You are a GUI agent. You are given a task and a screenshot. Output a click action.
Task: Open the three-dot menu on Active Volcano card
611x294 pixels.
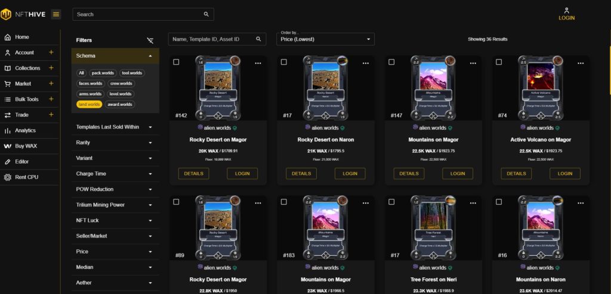coord(581,63)
